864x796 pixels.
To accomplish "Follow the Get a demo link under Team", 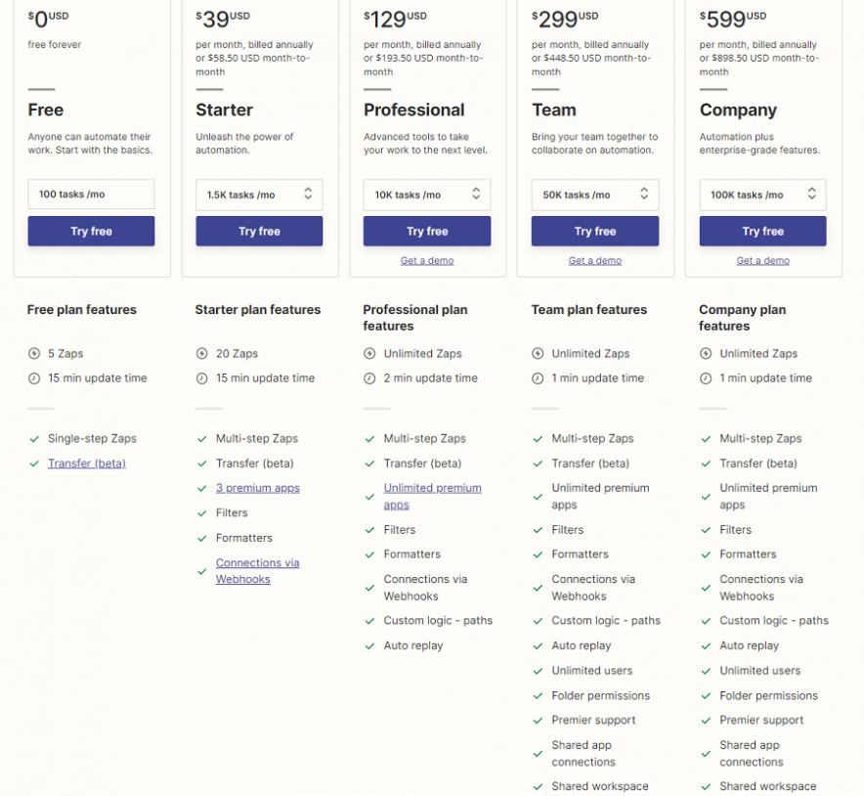I will pos(595,261).
